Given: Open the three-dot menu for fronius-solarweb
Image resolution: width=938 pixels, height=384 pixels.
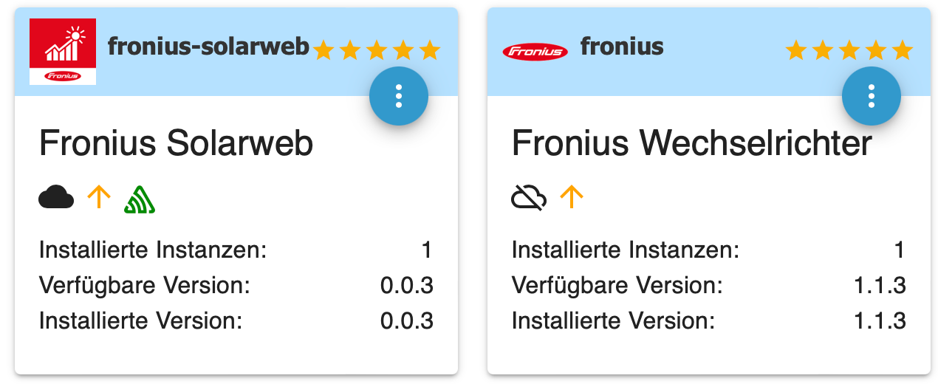Looking at the screenshot, I should pyautogui.click(x=399, y=96).
